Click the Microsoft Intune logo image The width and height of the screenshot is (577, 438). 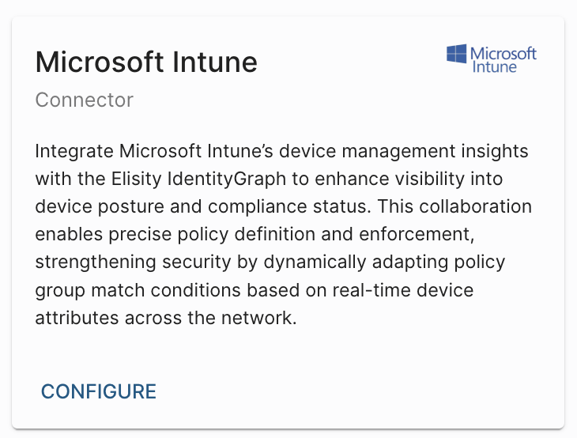click(x=492, y=59)
